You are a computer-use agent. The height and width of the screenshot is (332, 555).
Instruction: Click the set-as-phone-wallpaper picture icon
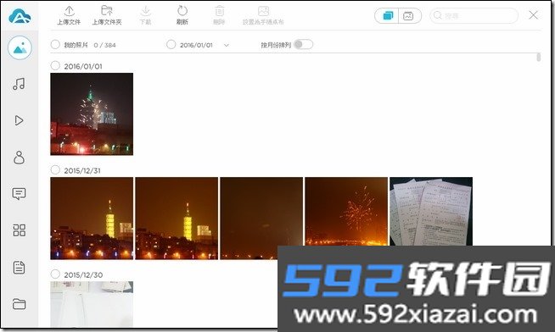[x=263, y=11]
